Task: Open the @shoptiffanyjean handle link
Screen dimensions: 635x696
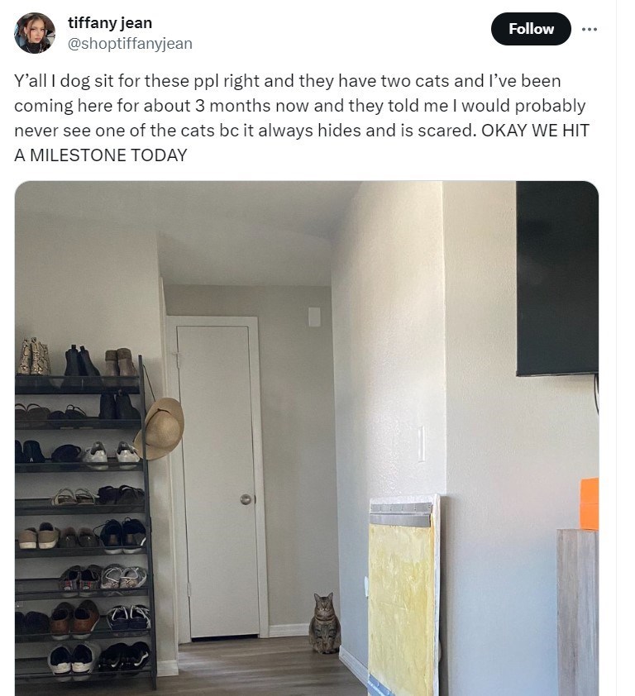Action: point(130,44)
